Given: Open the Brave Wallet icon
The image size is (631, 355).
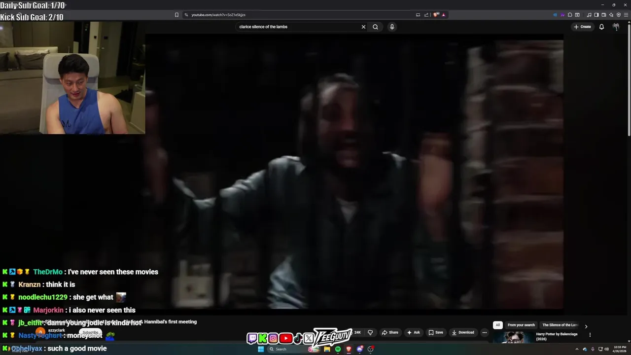Looking at the screenshot, I should pyautogui.click(x=604, y=15).
